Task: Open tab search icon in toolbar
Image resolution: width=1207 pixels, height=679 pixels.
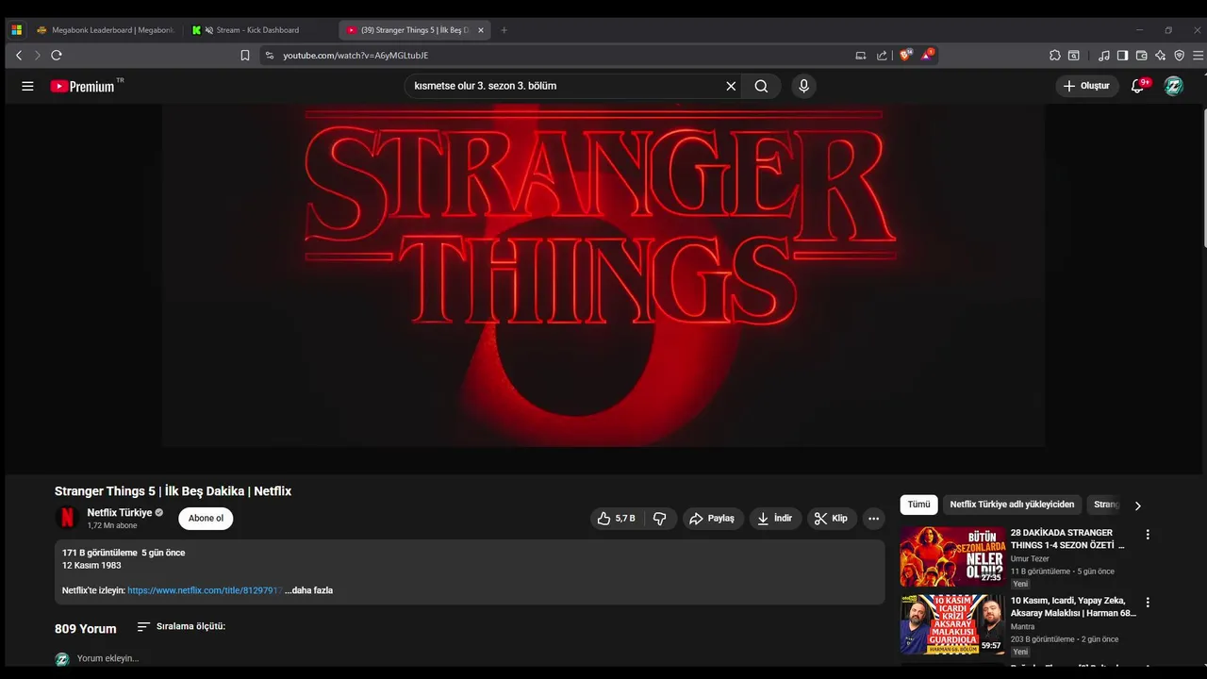Action: point(1074,56)
